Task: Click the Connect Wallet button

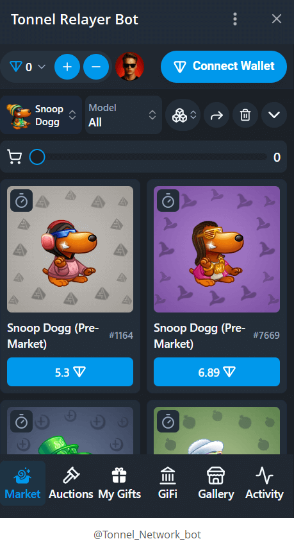Action: coord(224,66)
